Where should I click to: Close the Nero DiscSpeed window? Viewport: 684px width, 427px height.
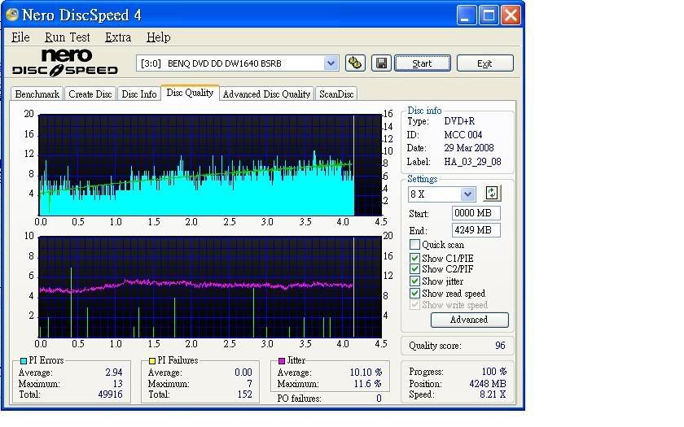click(511, 15)
